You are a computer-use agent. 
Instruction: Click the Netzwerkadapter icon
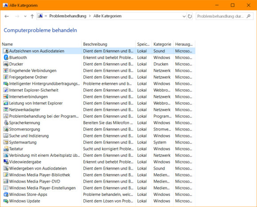[x=6, y=110]
